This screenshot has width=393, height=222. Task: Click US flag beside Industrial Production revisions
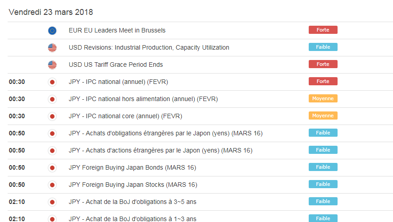coord(52,48)
